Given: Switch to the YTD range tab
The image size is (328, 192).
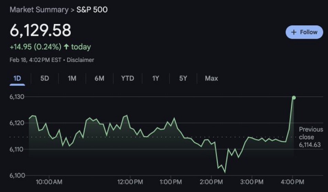Looking at the screenshot, I should pos(128,79).
